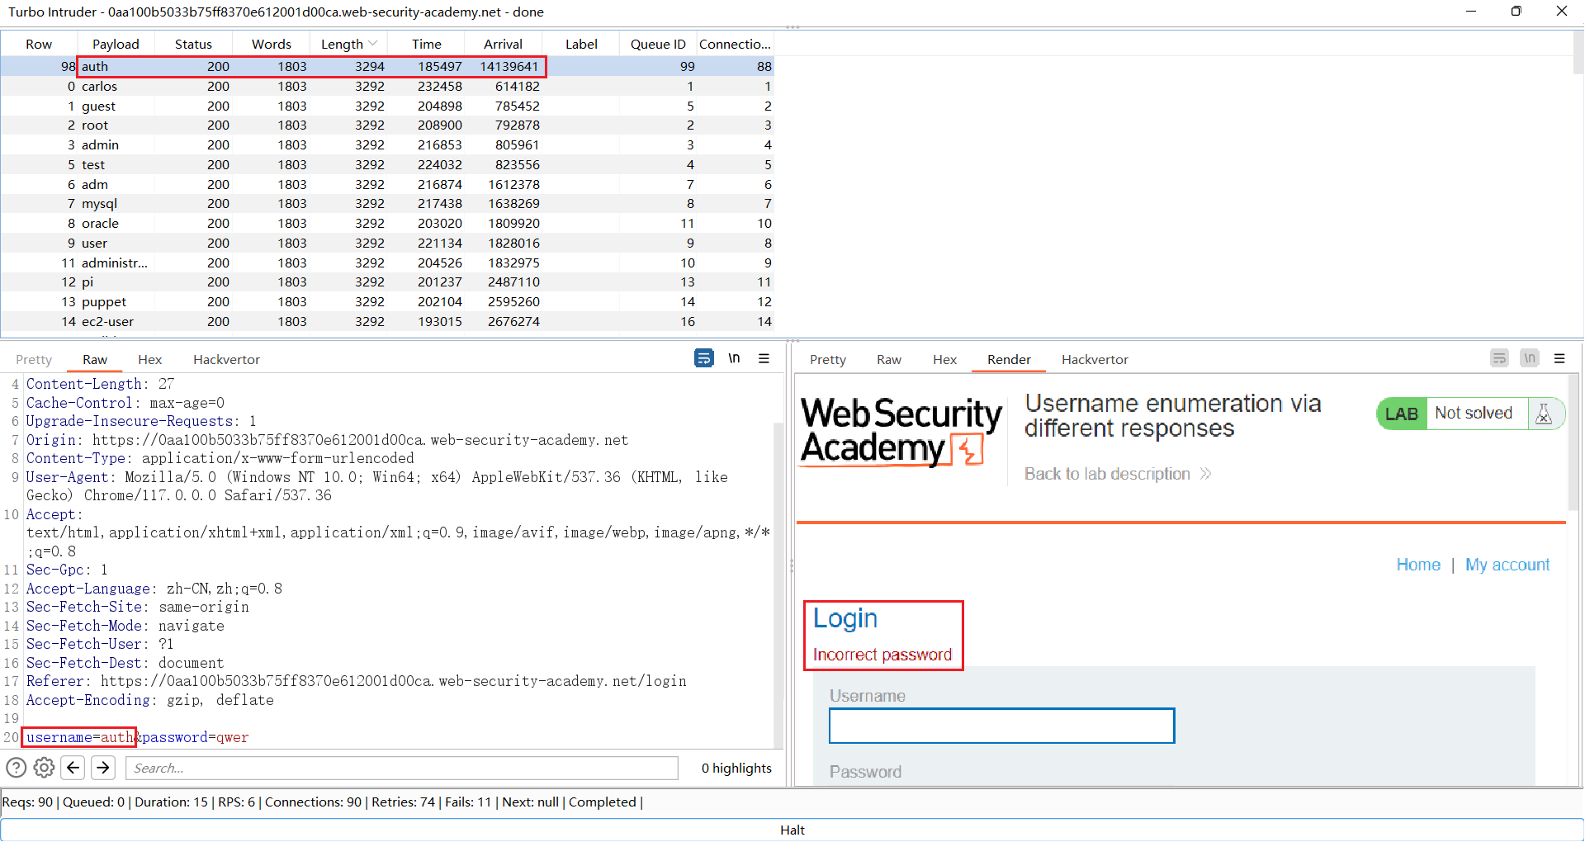Sort results by Status column header
The height and width of the screenshot is (842, 1585).
(193, 44)
